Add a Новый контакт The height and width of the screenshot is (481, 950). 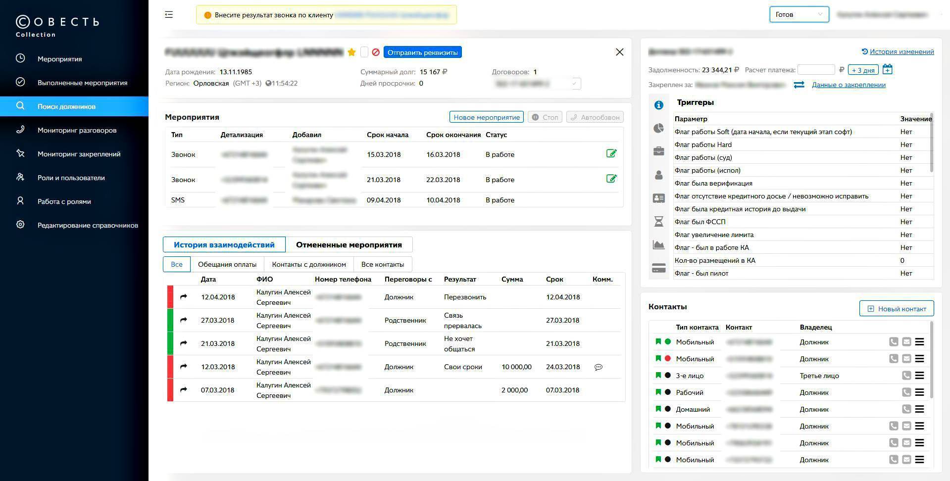point(897,309)
